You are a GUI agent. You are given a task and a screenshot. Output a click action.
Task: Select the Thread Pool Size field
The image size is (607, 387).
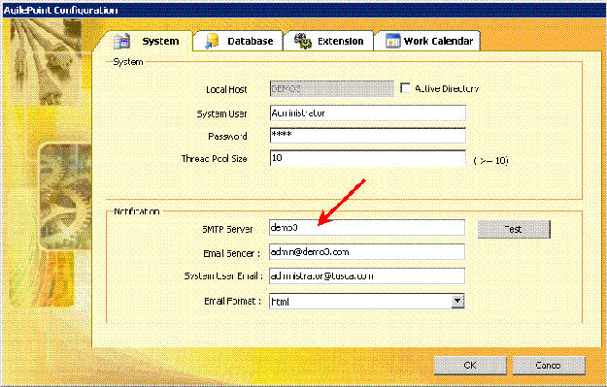click(368, 158)
